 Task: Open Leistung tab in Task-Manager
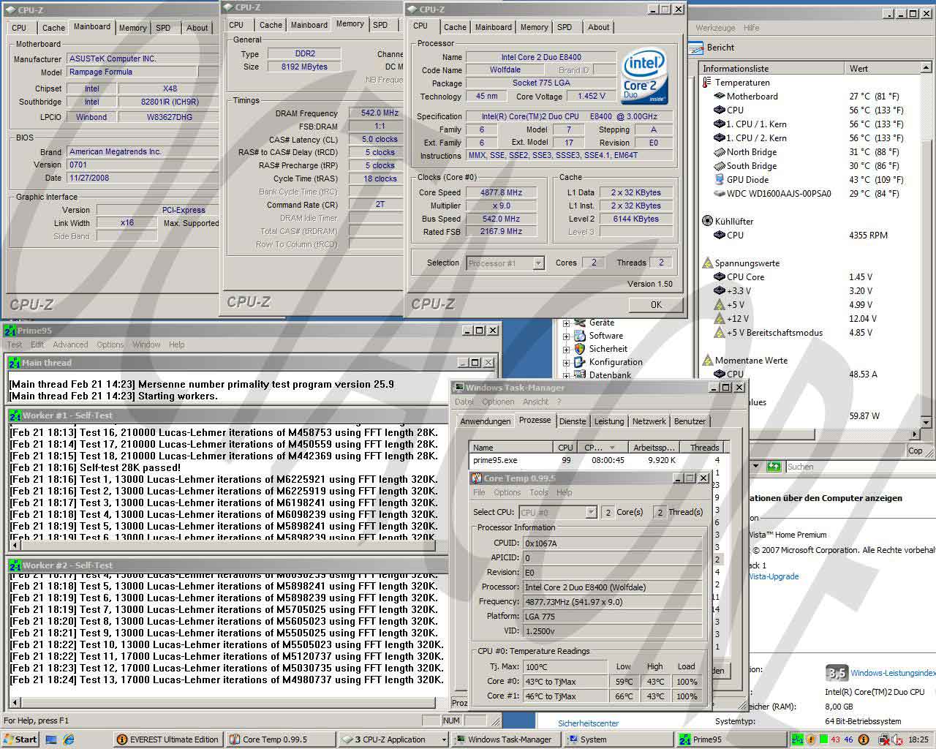[x=609, y=421]
